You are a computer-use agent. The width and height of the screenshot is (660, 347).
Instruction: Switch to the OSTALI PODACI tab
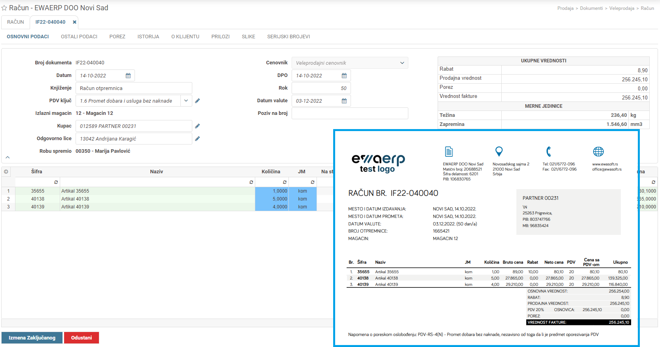point(79,37)
